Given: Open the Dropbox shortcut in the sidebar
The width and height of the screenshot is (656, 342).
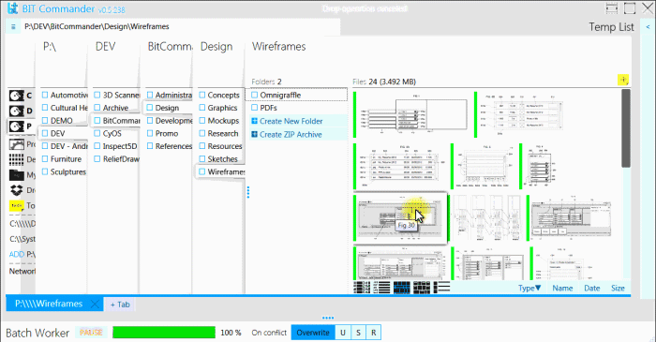Looking at the screenshot, I should (x=17, y=190).
